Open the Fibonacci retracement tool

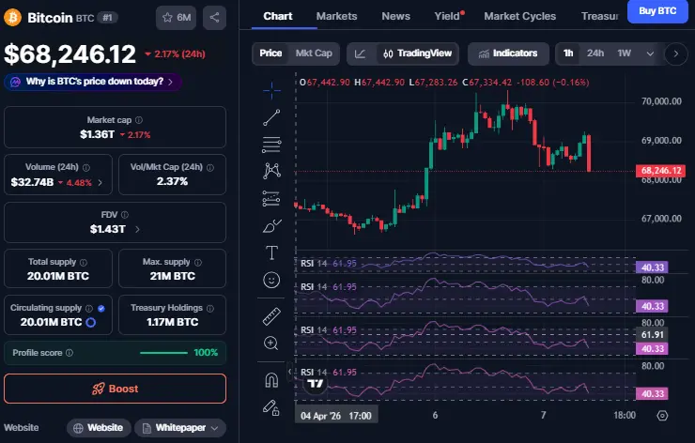(271, 144)
